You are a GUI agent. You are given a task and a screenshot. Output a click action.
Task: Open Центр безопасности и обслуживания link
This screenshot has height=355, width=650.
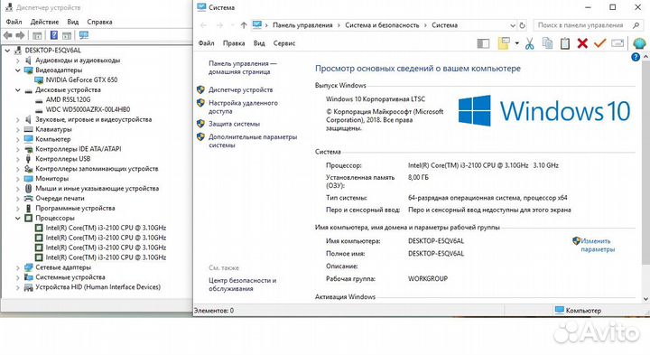[243, 285]
